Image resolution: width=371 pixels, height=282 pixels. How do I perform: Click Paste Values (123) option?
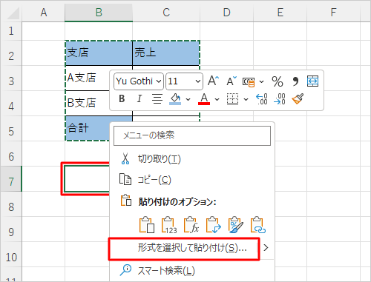click(169, 225)
